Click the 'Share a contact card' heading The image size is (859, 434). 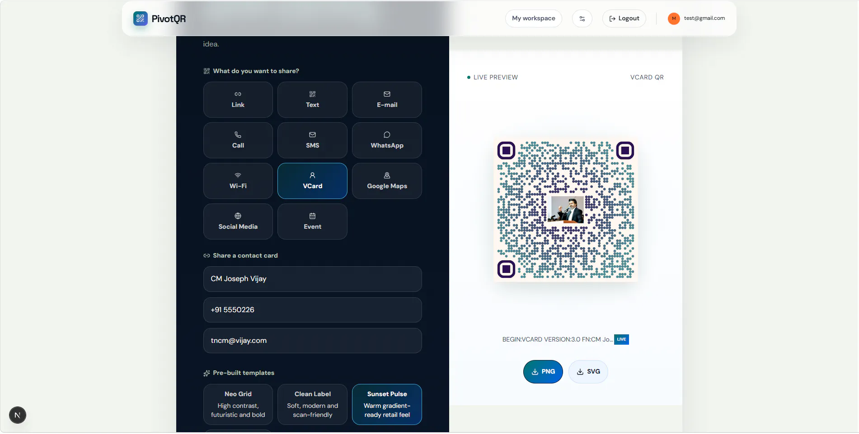tap(245, 255)
